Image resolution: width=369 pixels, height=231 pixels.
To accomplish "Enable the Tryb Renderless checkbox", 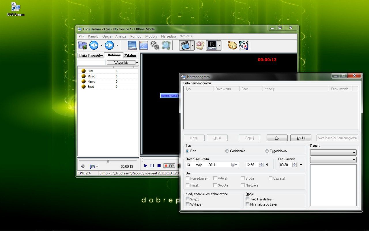I will [x=248, y=199].
